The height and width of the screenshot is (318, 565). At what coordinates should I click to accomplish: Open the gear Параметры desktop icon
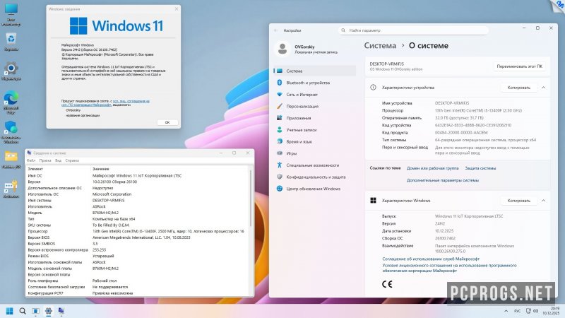pyautogui.click(x=11, y=71)
